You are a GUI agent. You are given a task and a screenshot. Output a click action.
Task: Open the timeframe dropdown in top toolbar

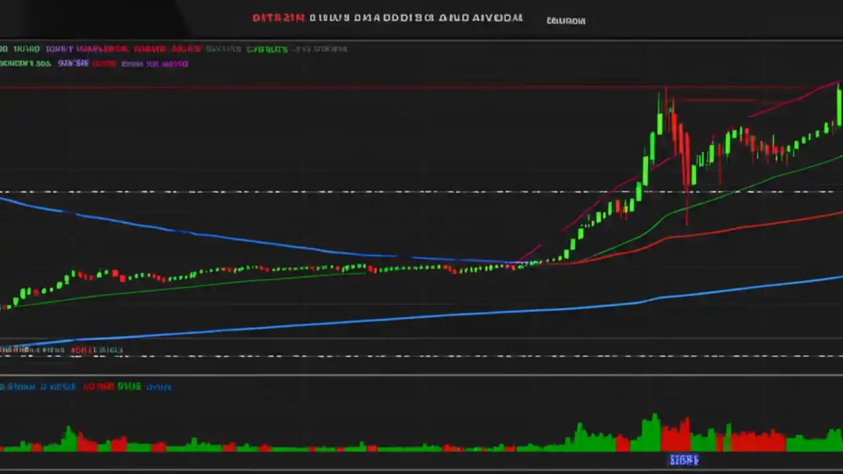223,49
